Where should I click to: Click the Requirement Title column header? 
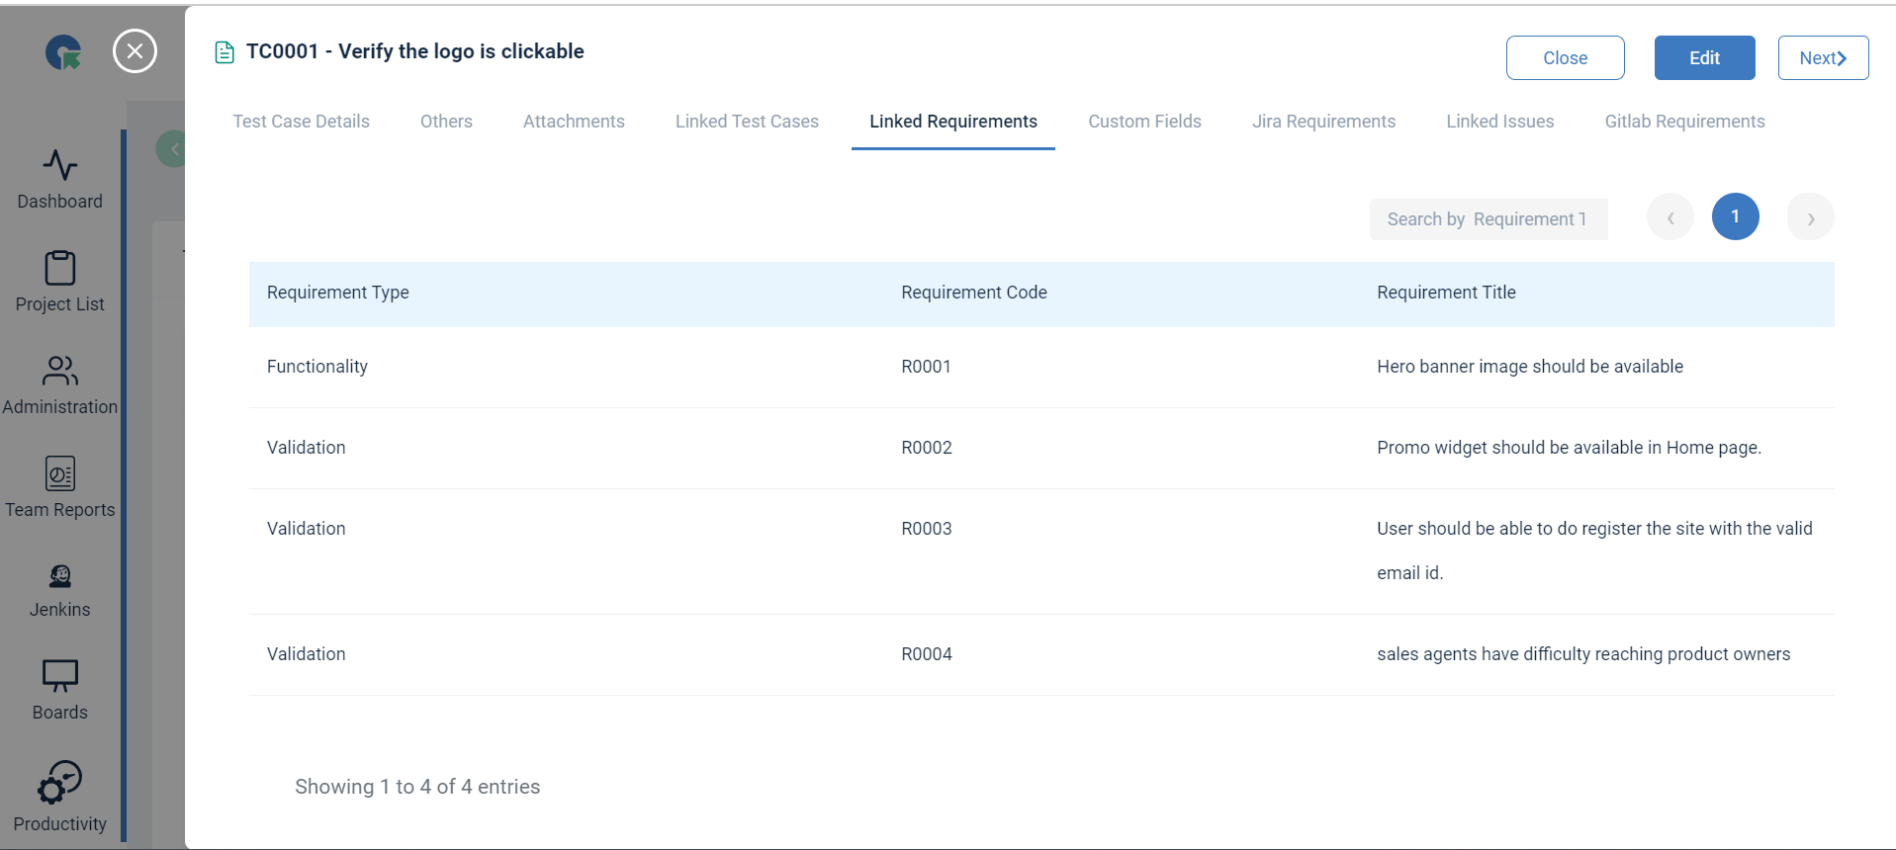point(1446,293)
